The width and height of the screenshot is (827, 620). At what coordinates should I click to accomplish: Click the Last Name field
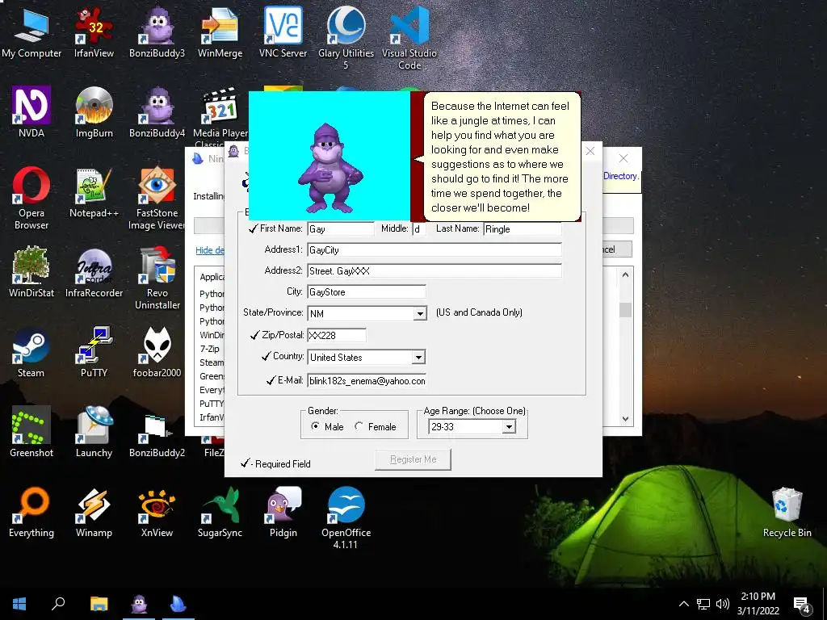click(x=523, y=228)
